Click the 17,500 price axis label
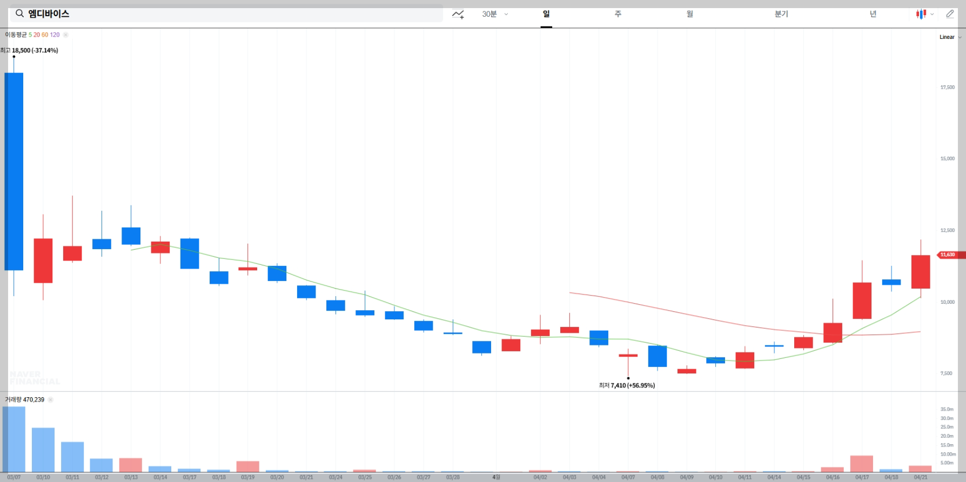Screen dimensions: 966x482 (x=948, y=87)
